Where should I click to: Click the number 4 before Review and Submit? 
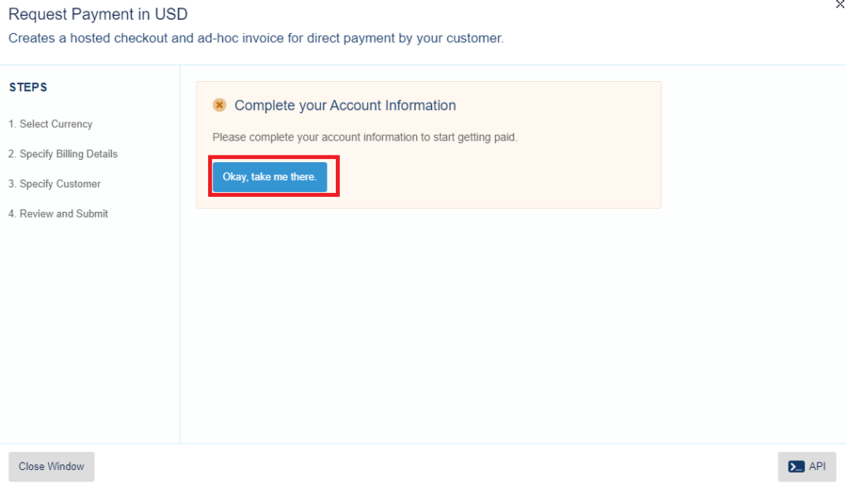point(12,214)
